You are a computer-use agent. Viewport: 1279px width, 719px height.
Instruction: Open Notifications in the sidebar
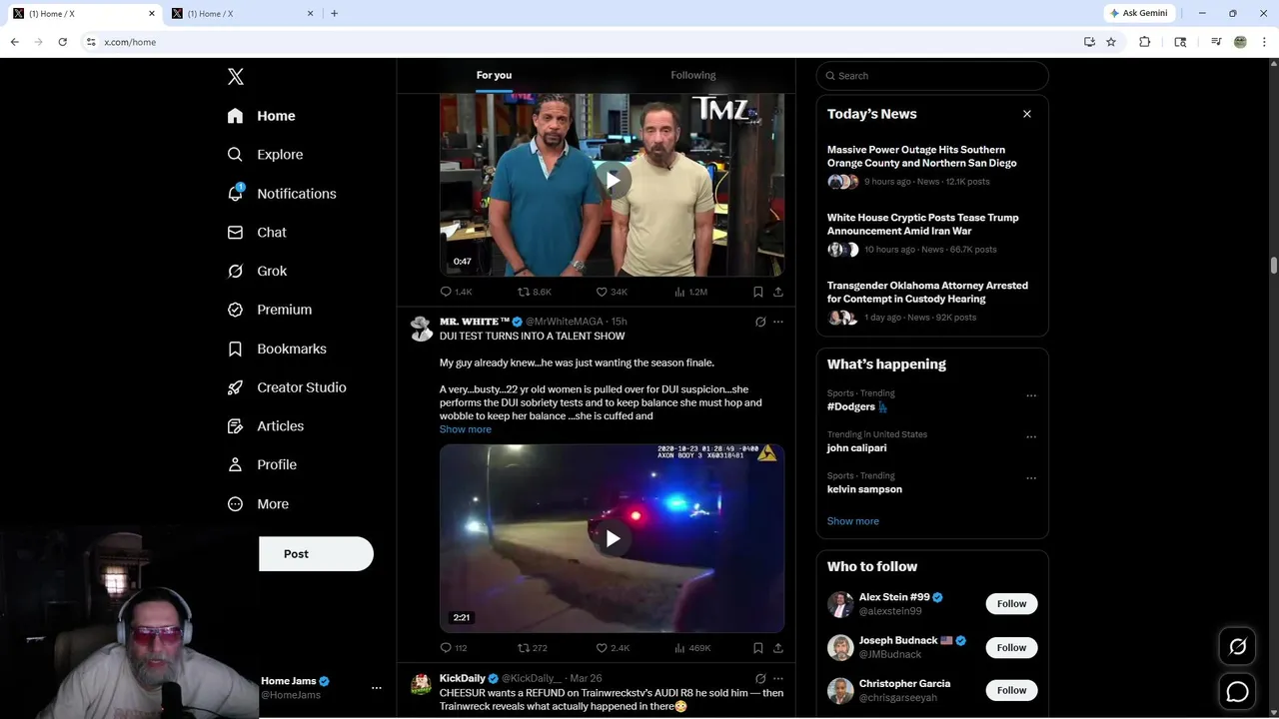[281, 194]
